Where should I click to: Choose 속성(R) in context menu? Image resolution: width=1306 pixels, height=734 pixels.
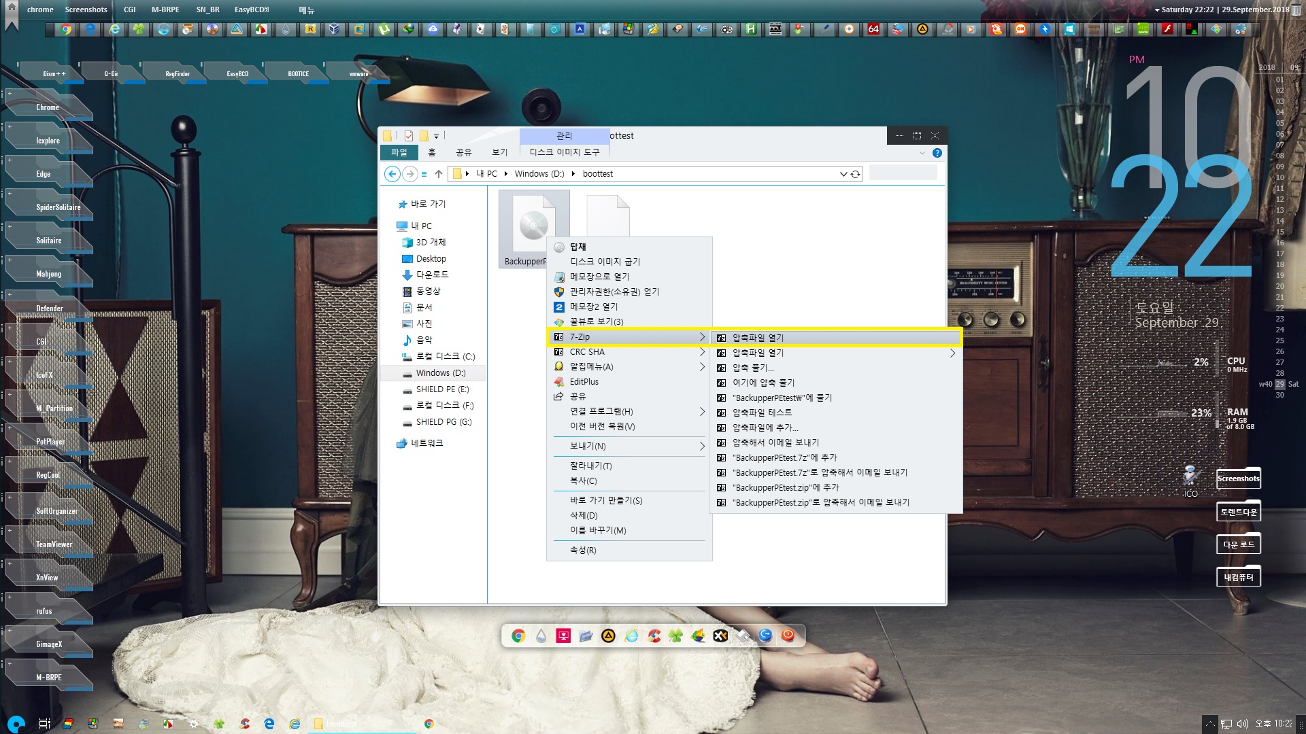point(629,550)
